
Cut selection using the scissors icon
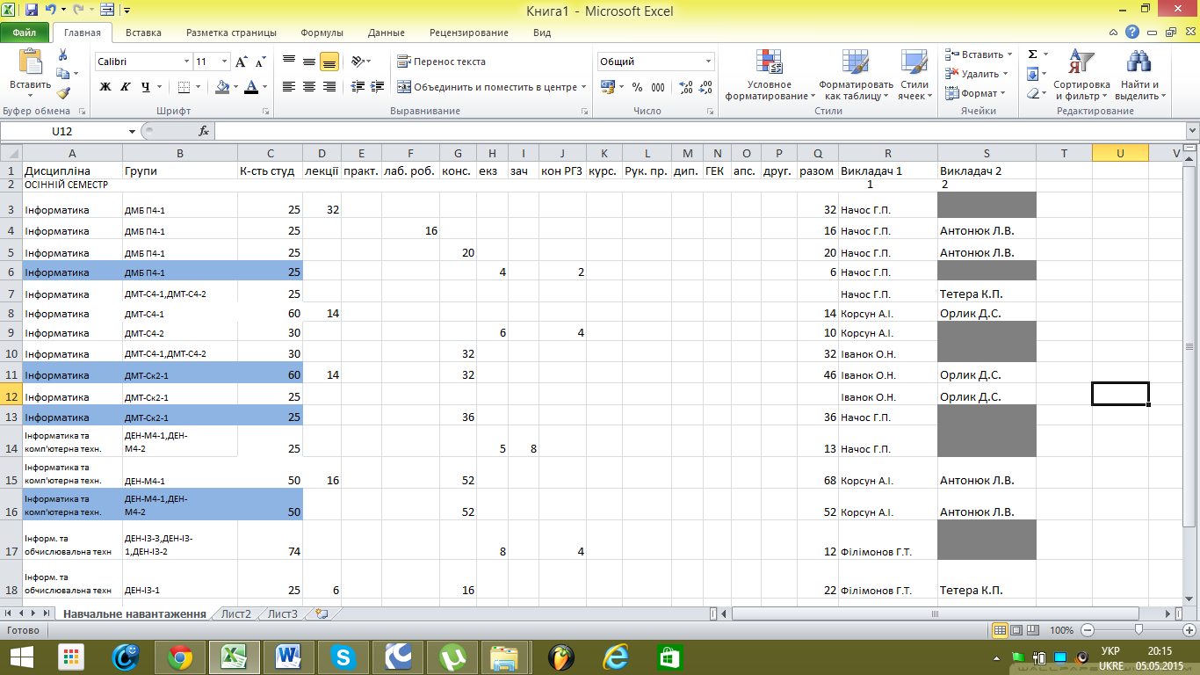coord(62,56)
